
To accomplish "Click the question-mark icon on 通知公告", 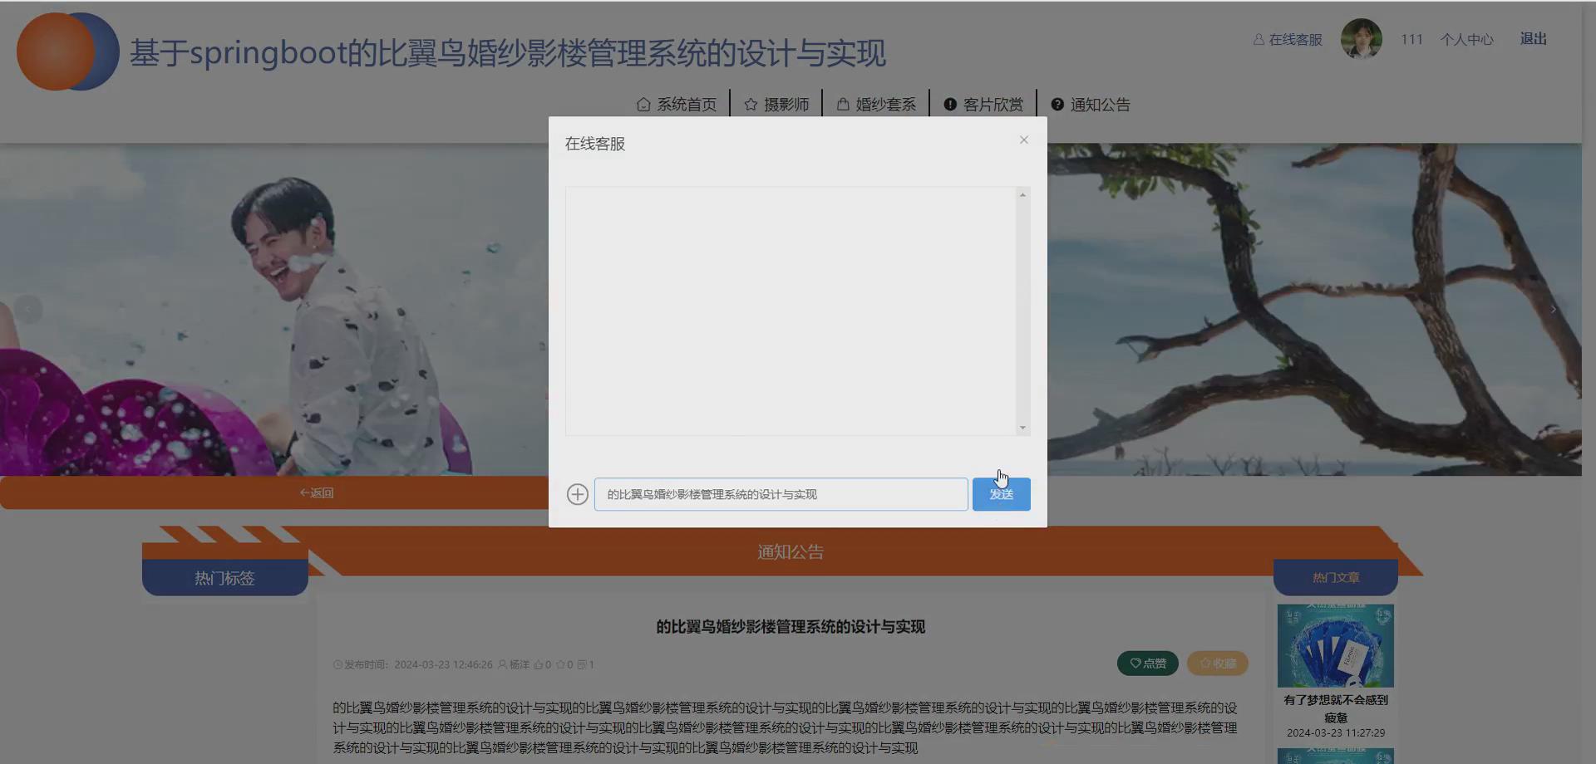I will click(1057, 104).
